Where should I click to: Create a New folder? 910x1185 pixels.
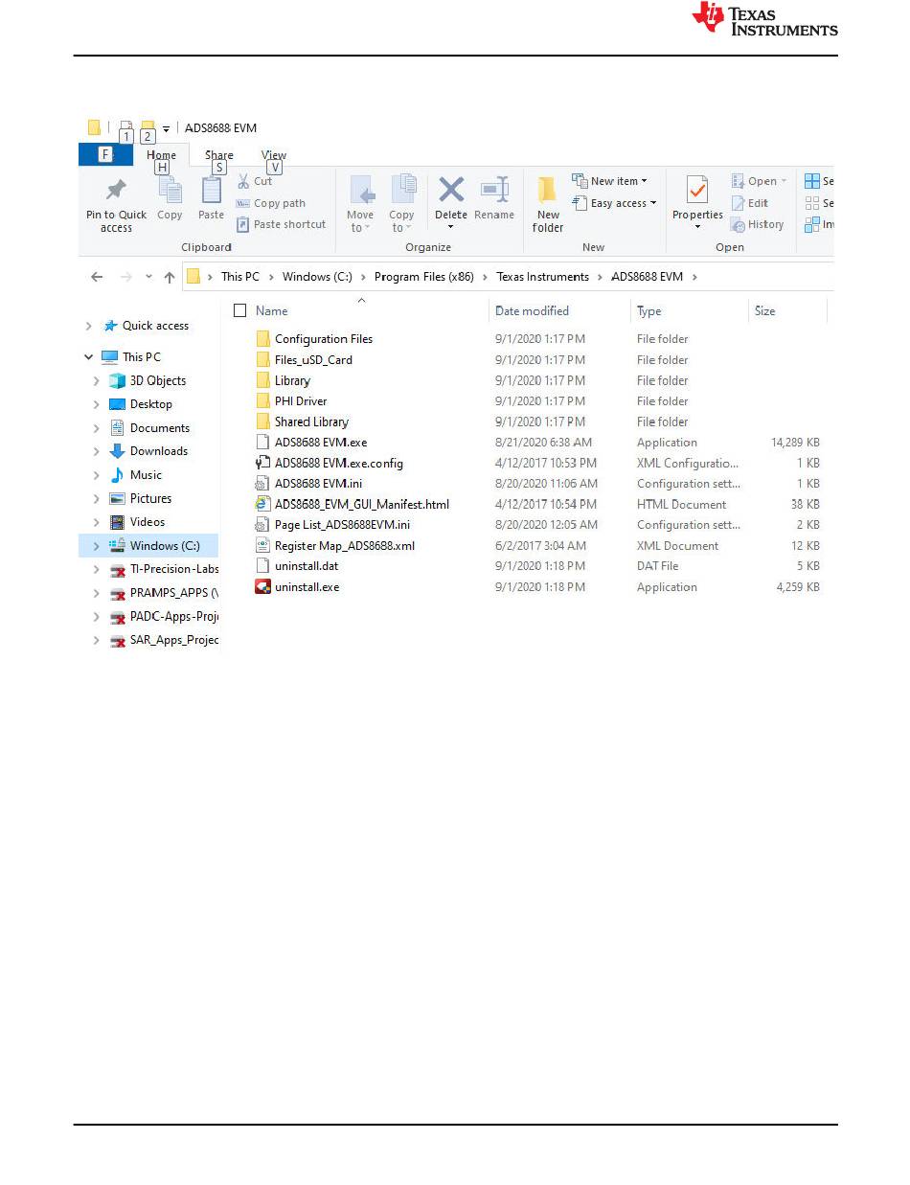tap(548, 204)
